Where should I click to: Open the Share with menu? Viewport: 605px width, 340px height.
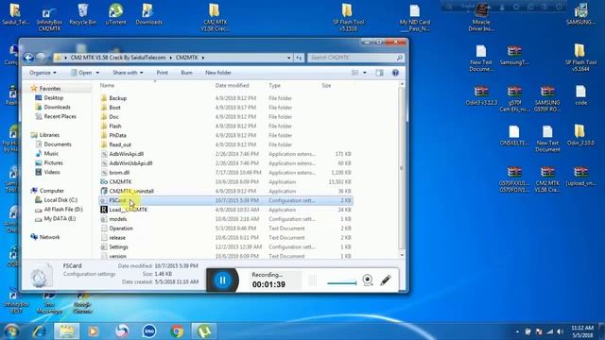(x=128, y=73)
